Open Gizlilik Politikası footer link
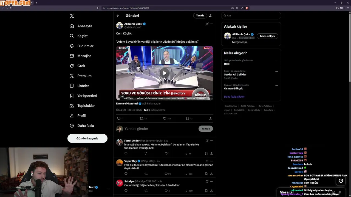This screenshot has height=197, width=351. click(248, 106)
